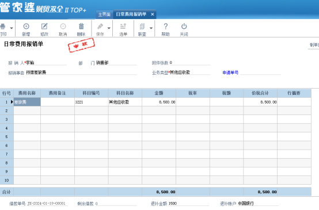319x210 pixels.
Task: Click the 报销人 field 李瑜
Action: pos(46,63)
